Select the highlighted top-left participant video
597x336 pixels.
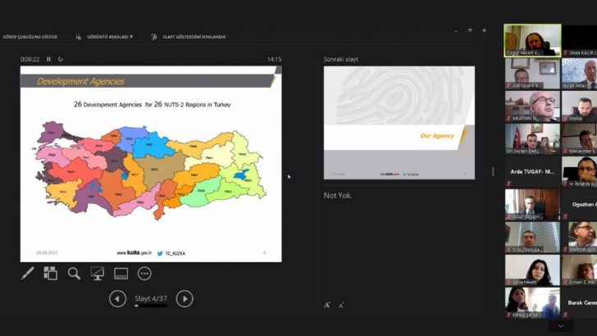click(x=532, y=40)
